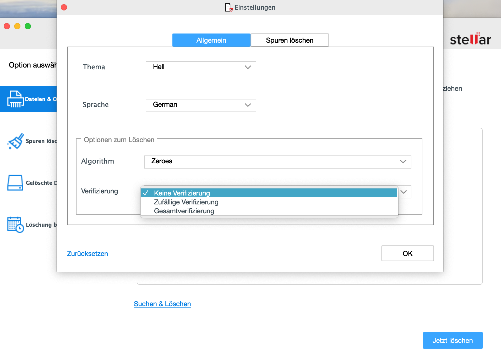This screenshot has width=501, height=357.
Task: Click the Verifizierung dropdown arrow
Action: [x=404, y=192]
